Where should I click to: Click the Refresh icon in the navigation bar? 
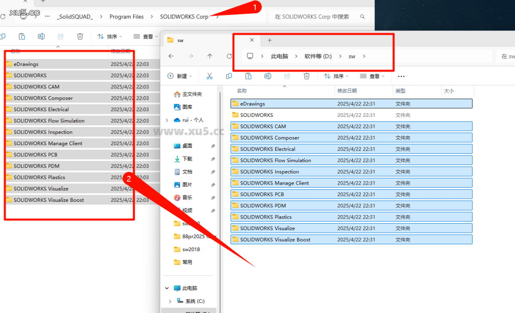(x=229, y=56)
